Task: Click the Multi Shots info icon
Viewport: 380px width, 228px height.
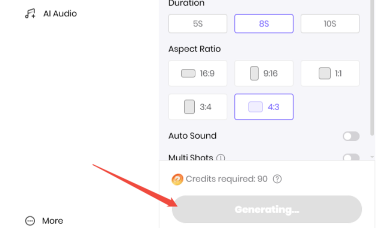Action: click(221, 158)
